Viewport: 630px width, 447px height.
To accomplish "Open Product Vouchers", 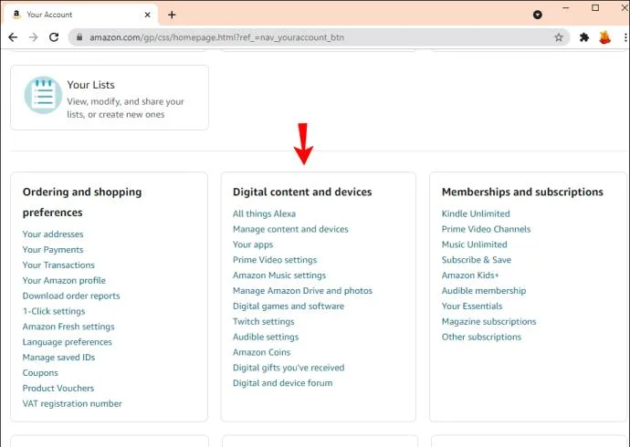I will [58, 389].
